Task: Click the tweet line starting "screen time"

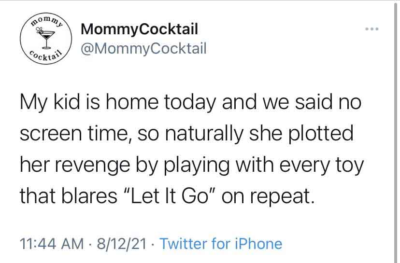Action: coord(187,134)
